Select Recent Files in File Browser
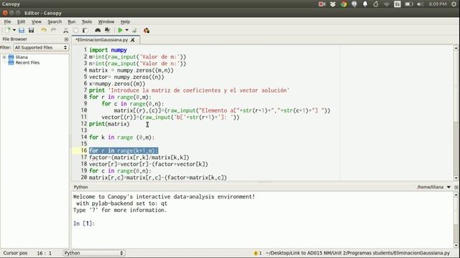Viewport: 460px width, 258px height. [27, 62]
